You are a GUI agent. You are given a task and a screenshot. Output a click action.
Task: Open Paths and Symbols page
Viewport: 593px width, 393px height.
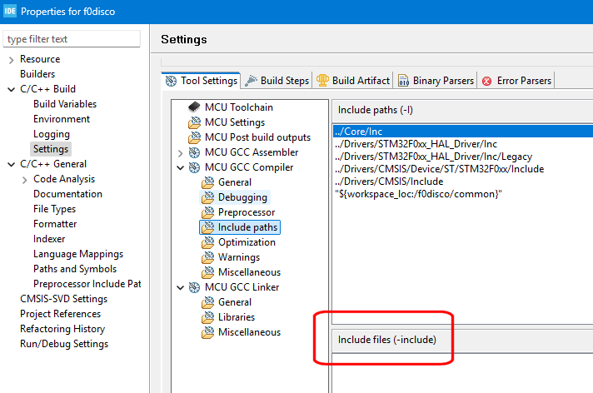point(75,269)
